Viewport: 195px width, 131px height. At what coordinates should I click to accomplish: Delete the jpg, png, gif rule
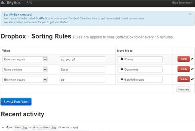click(x=184, y=59)
